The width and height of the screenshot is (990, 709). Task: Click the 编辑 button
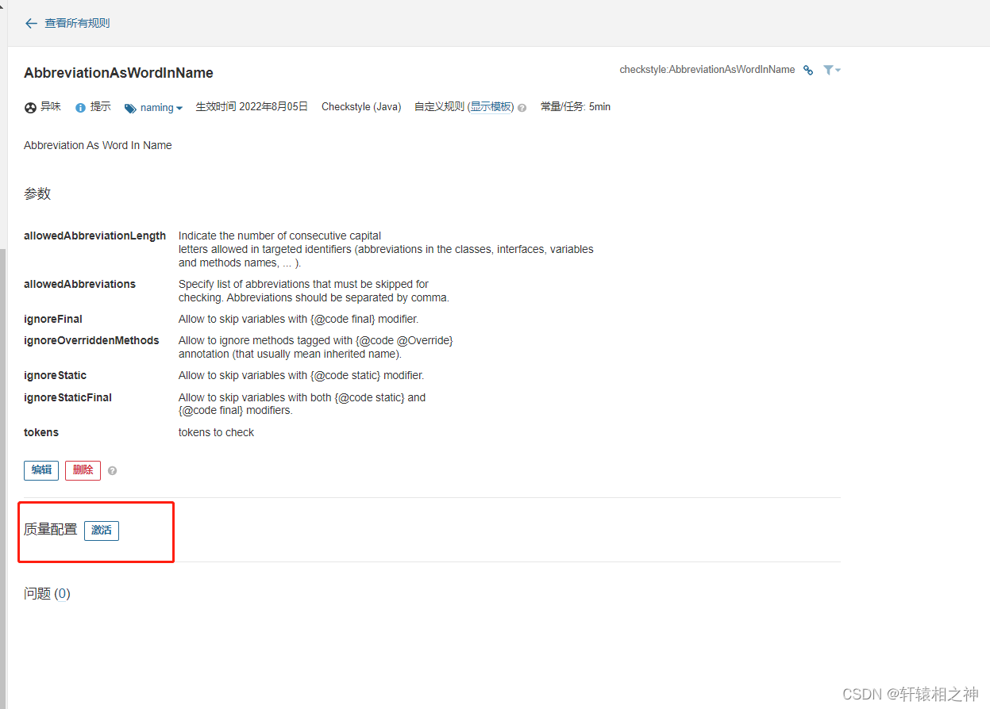[40, 469]
